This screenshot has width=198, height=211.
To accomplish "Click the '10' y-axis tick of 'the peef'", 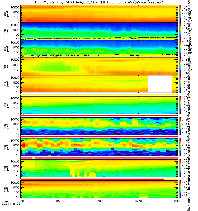I will coord(18,92).
